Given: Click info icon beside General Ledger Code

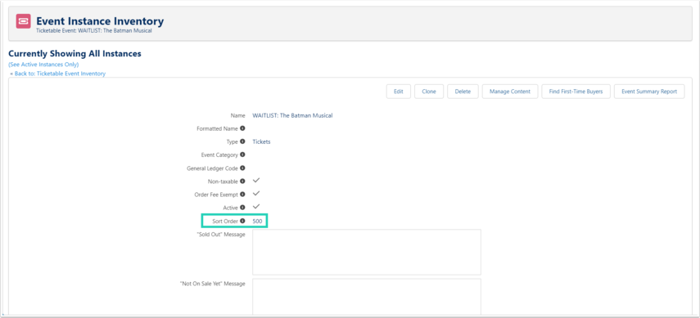Looking at the screenshot, I should tap(242, 168).
